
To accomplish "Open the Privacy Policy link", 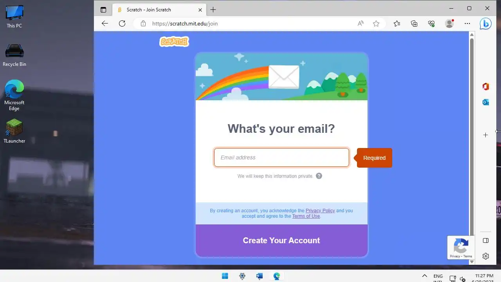I will click(x=320, y=211).
